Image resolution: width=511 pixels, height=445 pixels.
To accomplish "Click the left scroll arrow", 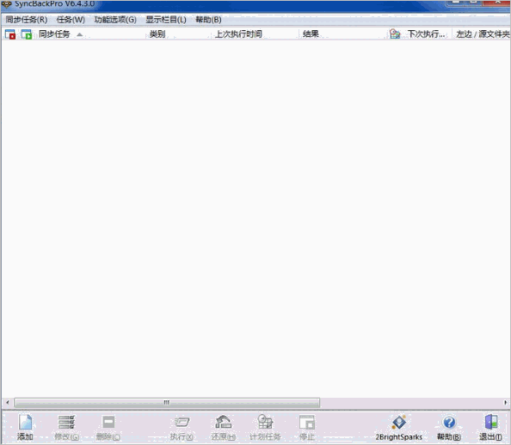I will [x=8, y=403].
